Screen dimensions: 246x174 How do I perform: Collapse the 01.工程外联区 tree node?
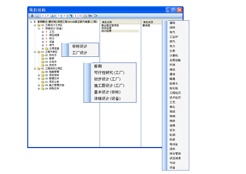pyautogui.click(x=35, y=52)
